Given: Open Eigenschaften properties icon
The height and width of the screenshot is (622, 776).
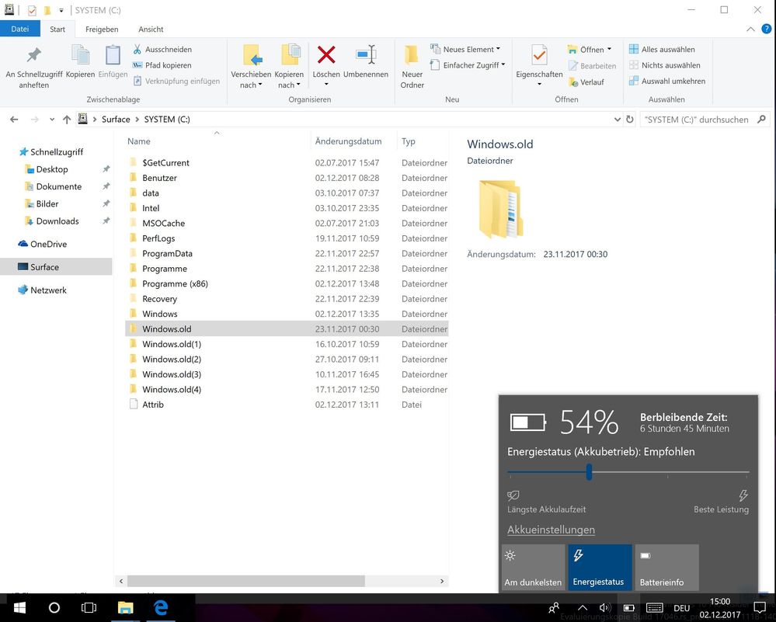Looking at the screenshot, I should (x=539, y=55).
